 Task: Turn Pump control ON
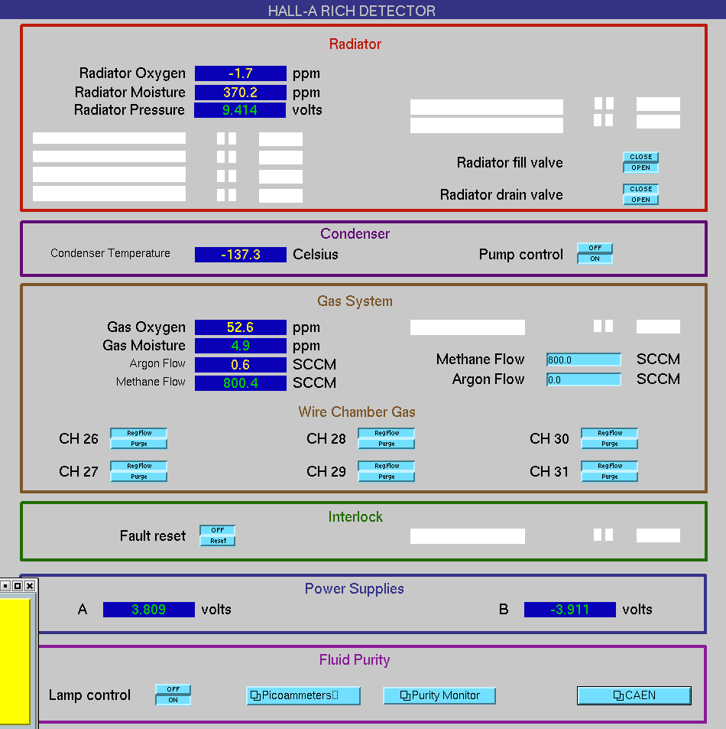[595, 259]
